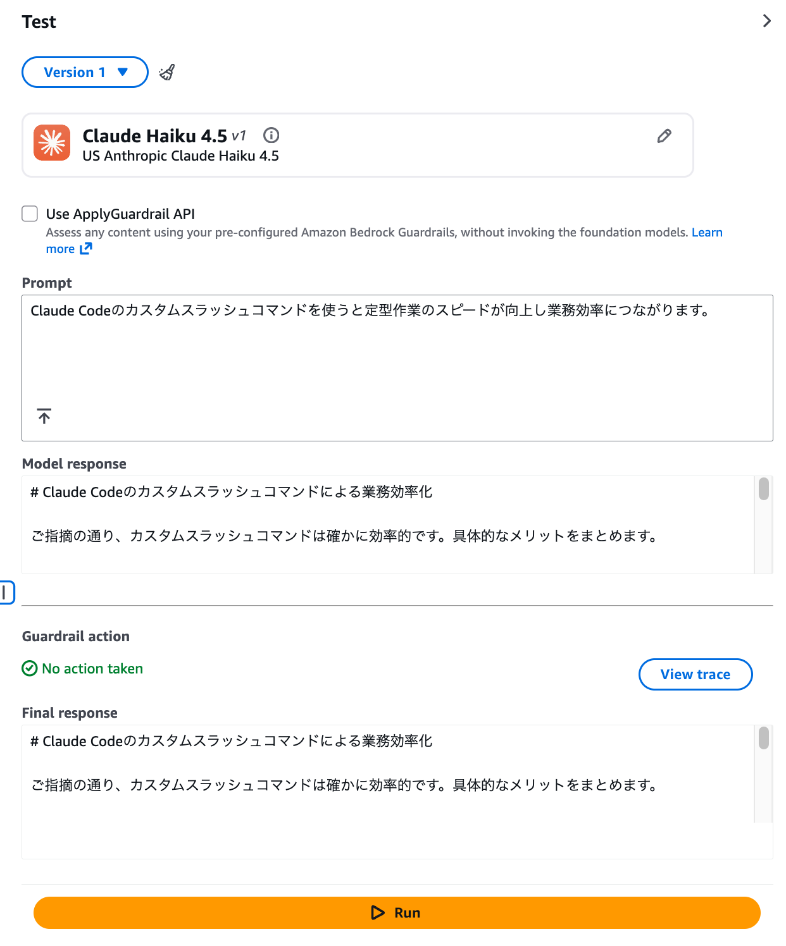Click the upload arrow icon in prompt box
Screen dimensions: 786x946
tap(44, 416)
